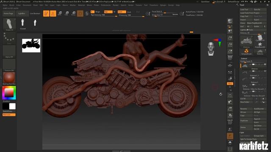
Task: Select the PolyMesh3D star tool
Action: pyautogui.click(x=260, y=45)
